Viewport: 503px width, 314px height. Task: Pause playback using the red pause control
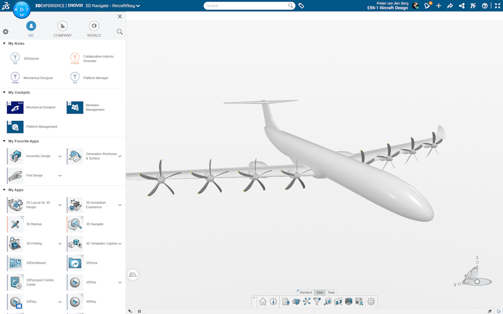click(139, 311)
